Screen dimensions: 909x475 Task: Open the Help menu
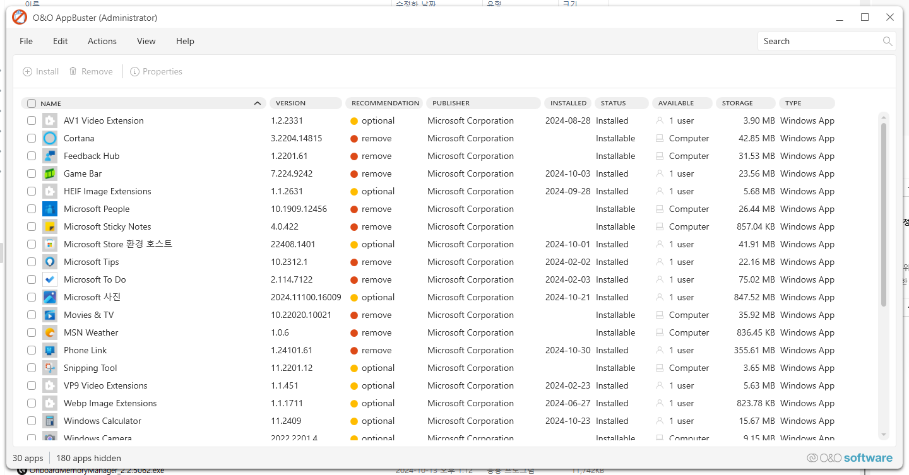click(x=185, y=41)
